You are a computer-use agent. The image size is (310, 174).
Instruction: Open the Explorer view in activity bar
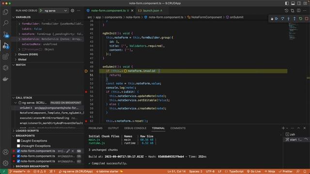5,12
